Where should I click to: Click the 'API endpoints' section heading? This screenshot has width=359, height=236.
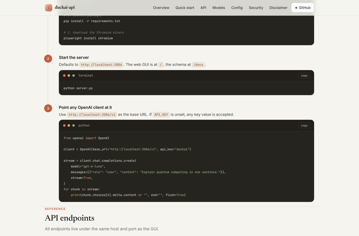coord(69,218)
